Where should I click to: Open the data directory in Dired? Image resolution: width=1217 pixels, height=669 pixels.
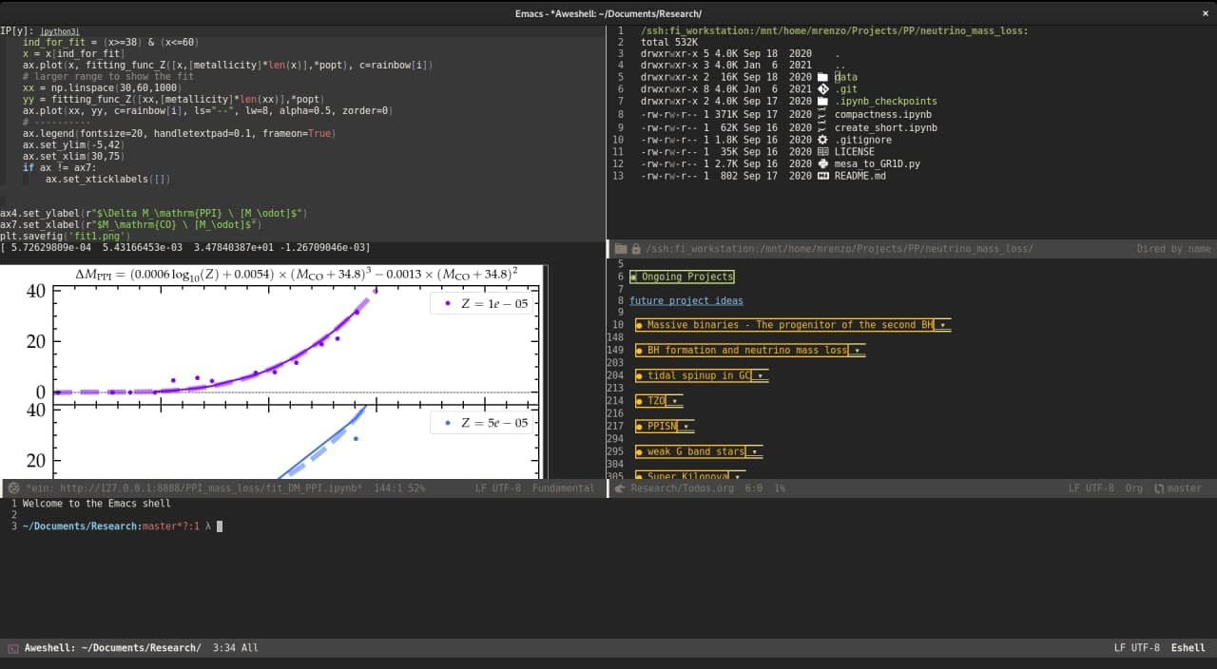click(x=846, y=77)
